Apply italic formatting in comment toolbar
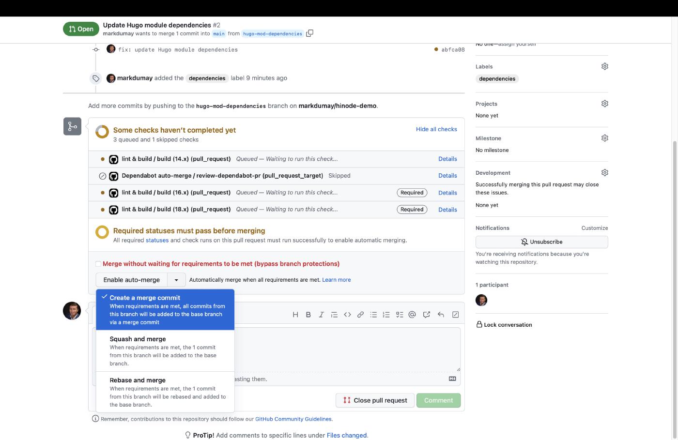Image resolution: width=678 pixels, height=440 pixels. tap(321, 315)
